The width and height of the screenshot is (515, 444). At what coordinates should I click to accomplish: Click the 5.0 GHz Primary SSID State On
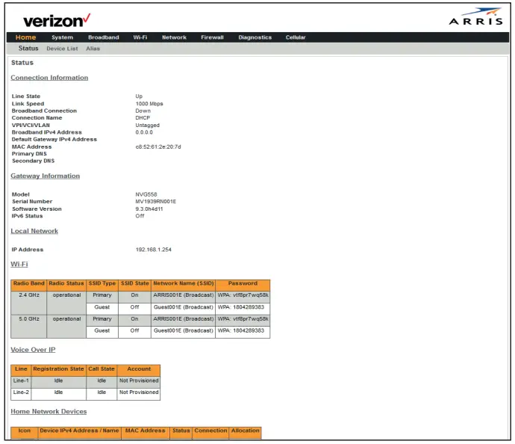(x=134, y=319)
